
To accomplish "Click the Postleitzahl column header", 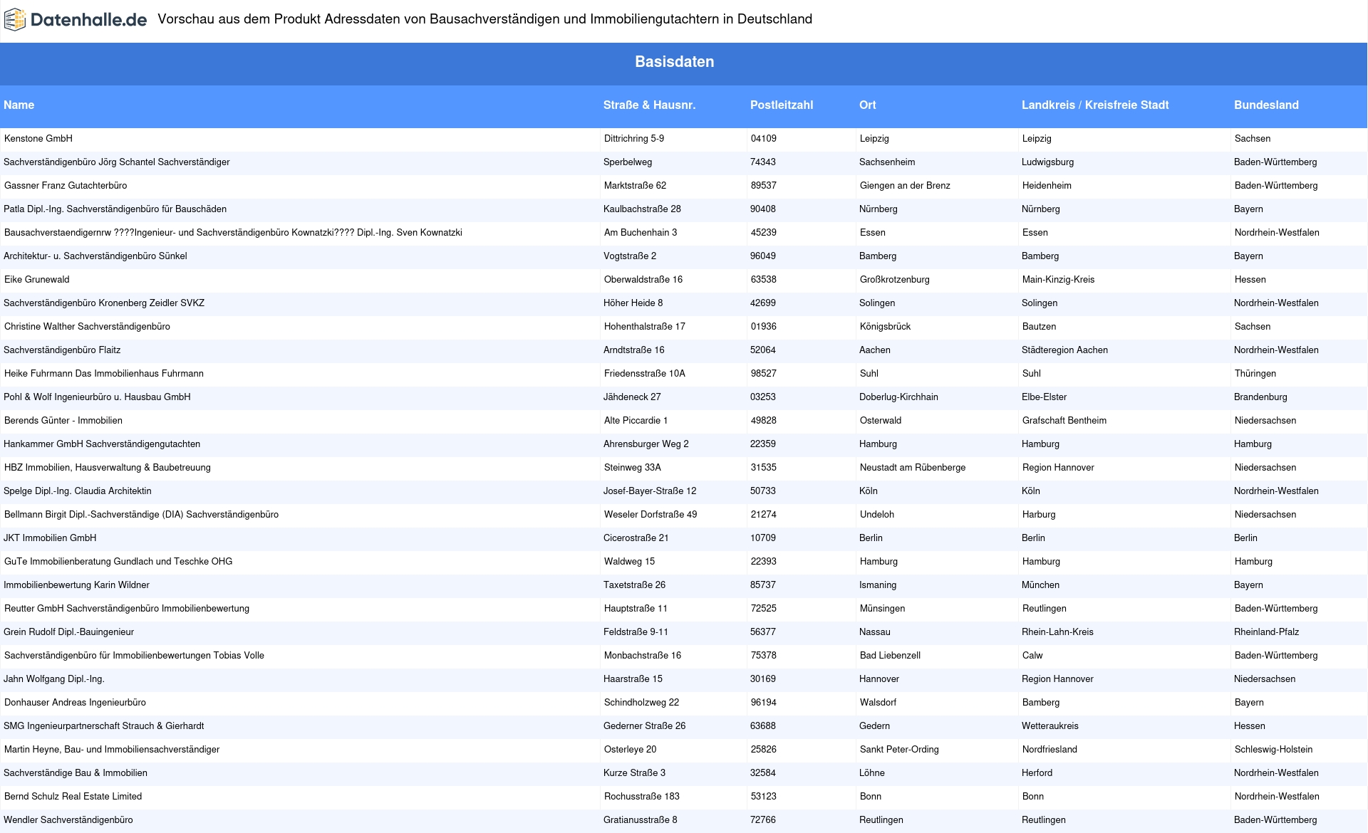I will pos(782,105).
